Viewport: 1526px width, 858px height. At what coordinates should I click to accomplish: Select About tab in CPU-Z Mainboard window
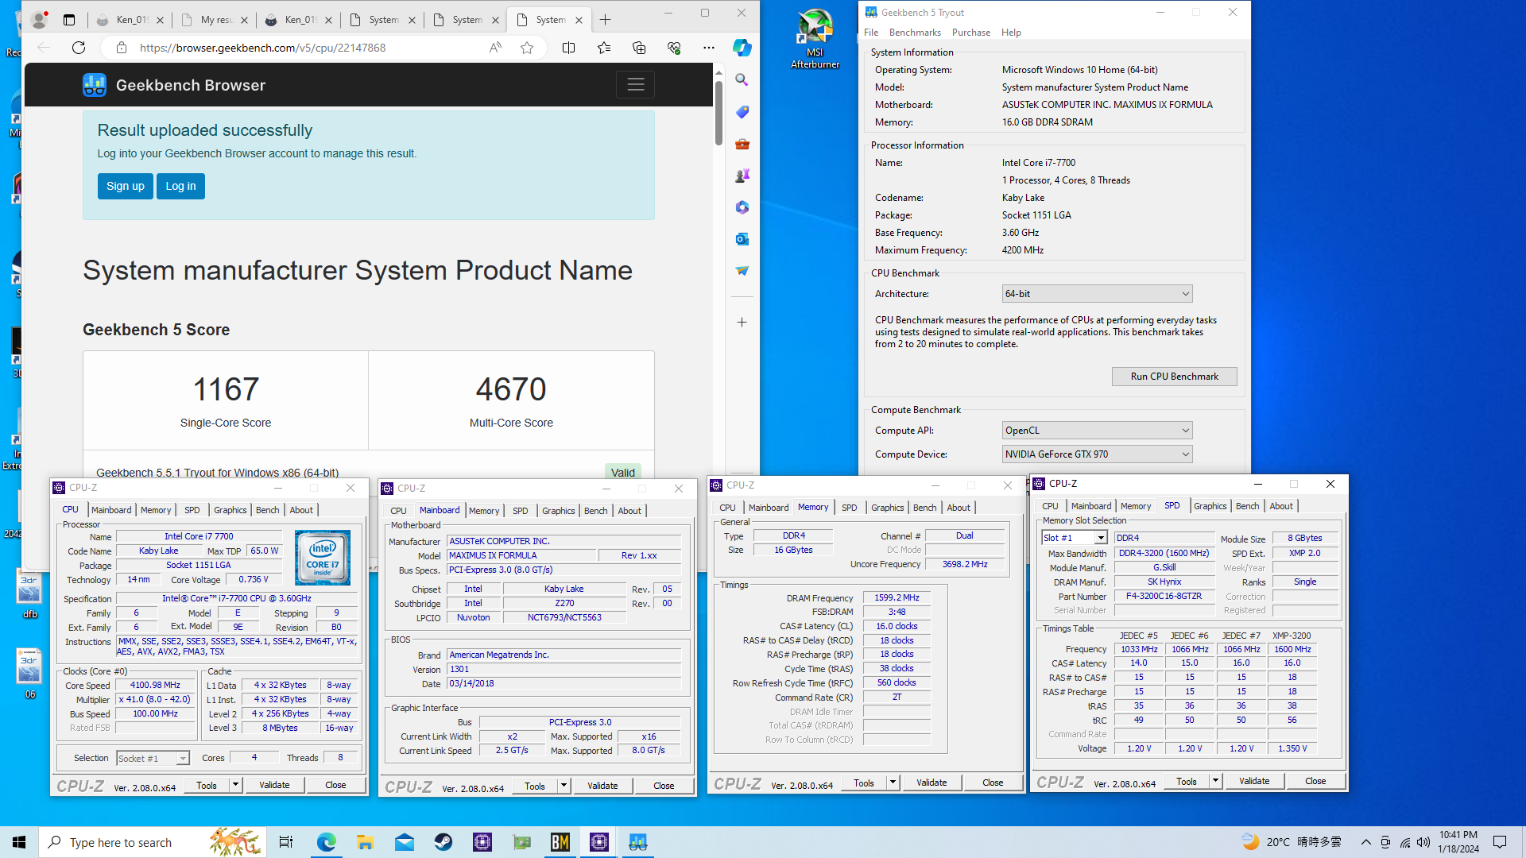[x=629, y=511]
